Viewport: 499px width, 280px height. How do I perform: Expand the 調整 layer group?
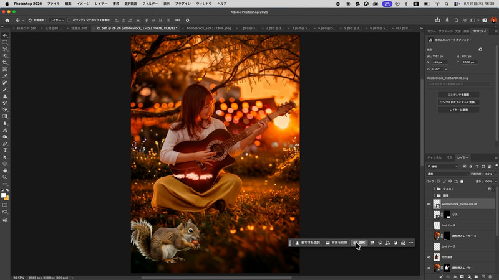click(435, 195)
